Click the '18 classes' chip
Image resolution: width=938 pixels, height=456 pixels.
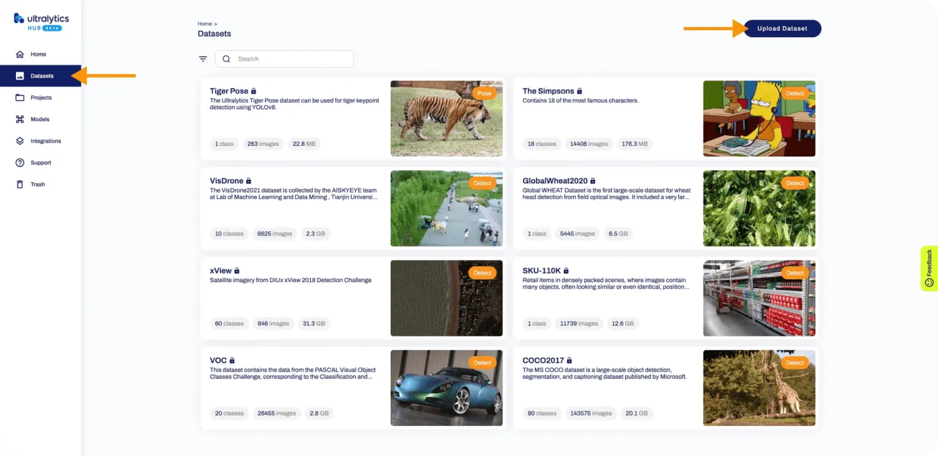point(542,144)
